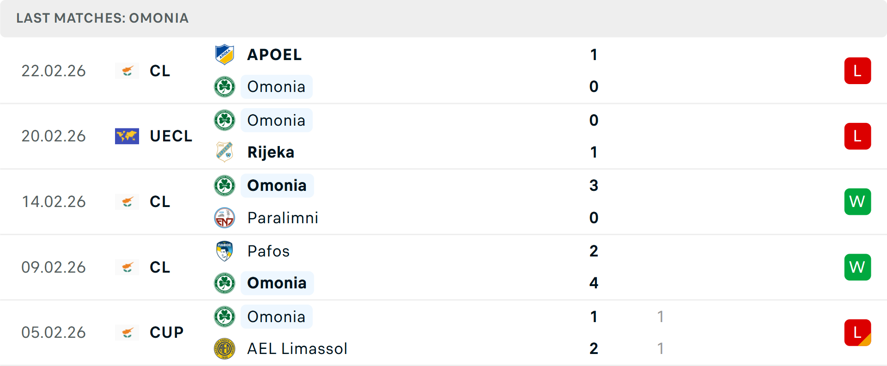The image size is (887, 366).
Task: Open the APOEL team link
Action: (274, 55)
